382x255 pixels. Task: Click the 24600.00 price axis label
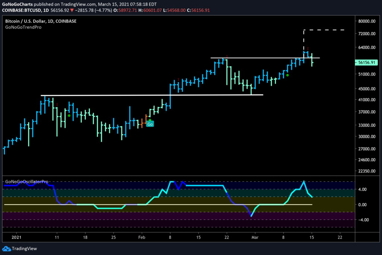point(367,160)
